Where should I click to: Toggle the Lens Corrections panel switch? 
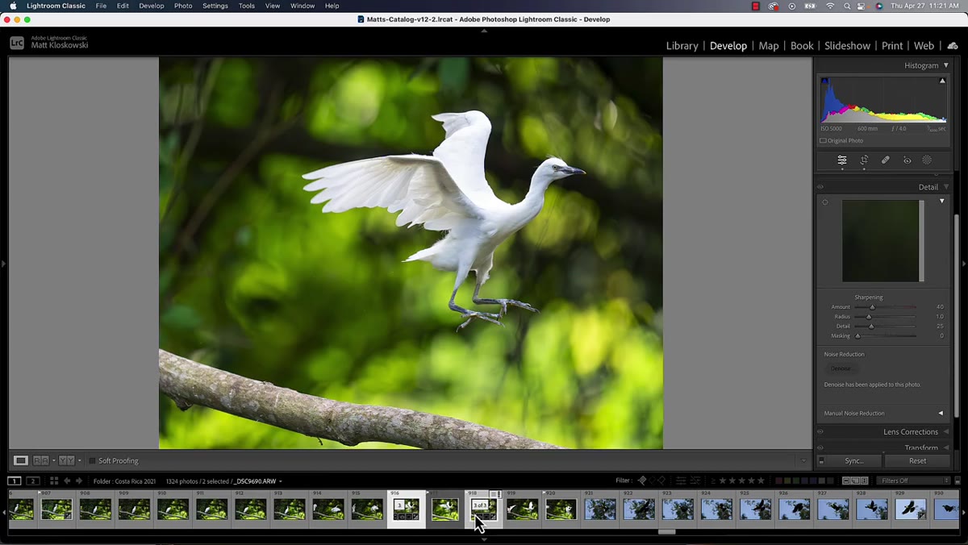click(820, 431)
